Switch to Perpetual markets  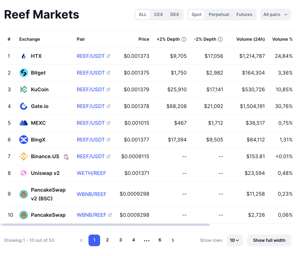pyautogui.click(x=219, y=15)
